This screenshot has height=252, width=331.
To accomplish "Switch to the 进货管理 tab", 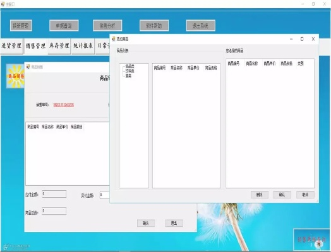I will click(x=11, y=46).
